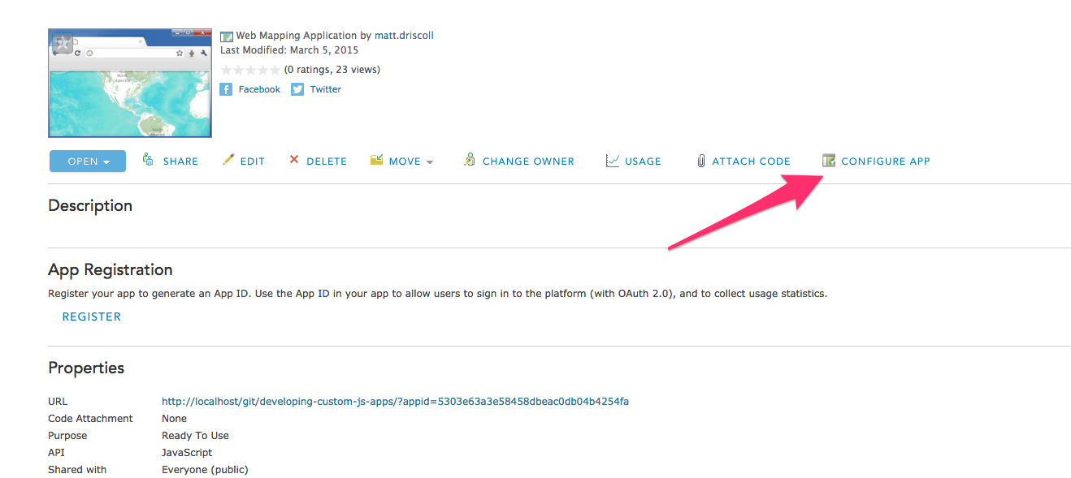This screenshot has width=1071, height=478.
Task: Expand the MOVE dropdown arrow
Action: (x=430, y=162)
